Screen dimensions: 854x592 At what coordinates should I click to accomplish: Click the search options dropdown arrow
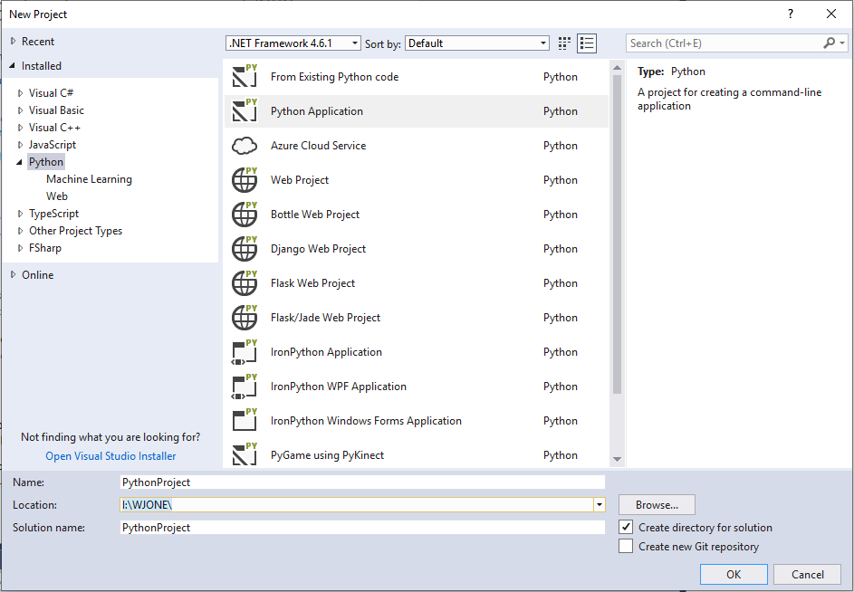click(x=842, y=43)
